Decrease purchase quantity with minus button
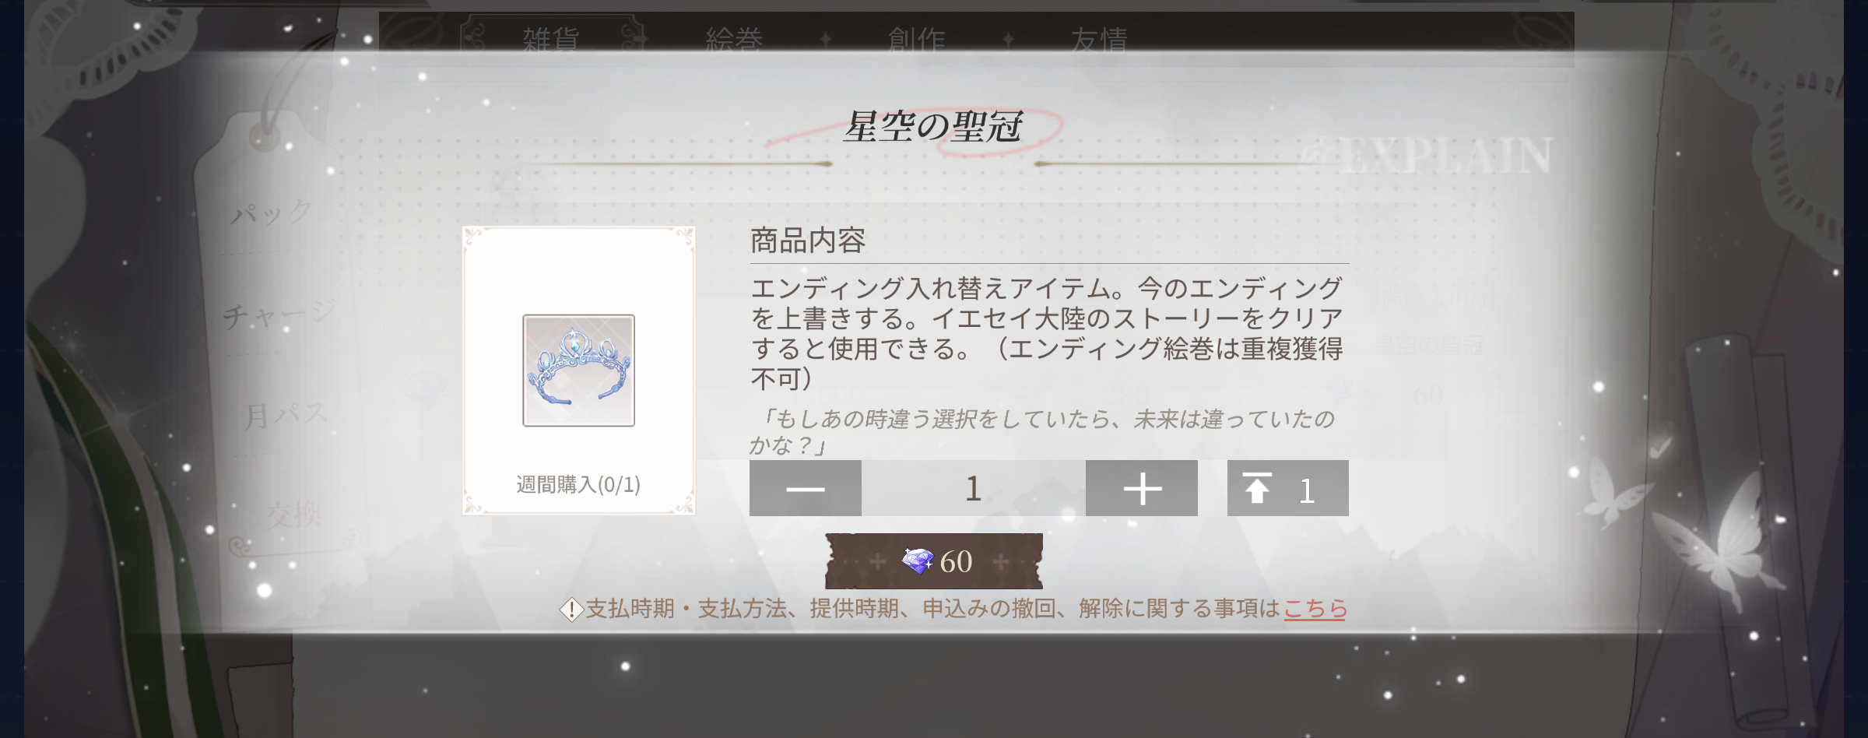 (x=805, y=488)
